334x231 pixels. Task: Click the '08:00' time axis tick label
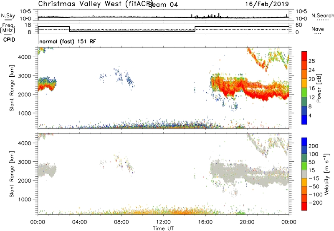tap(121, 222)
